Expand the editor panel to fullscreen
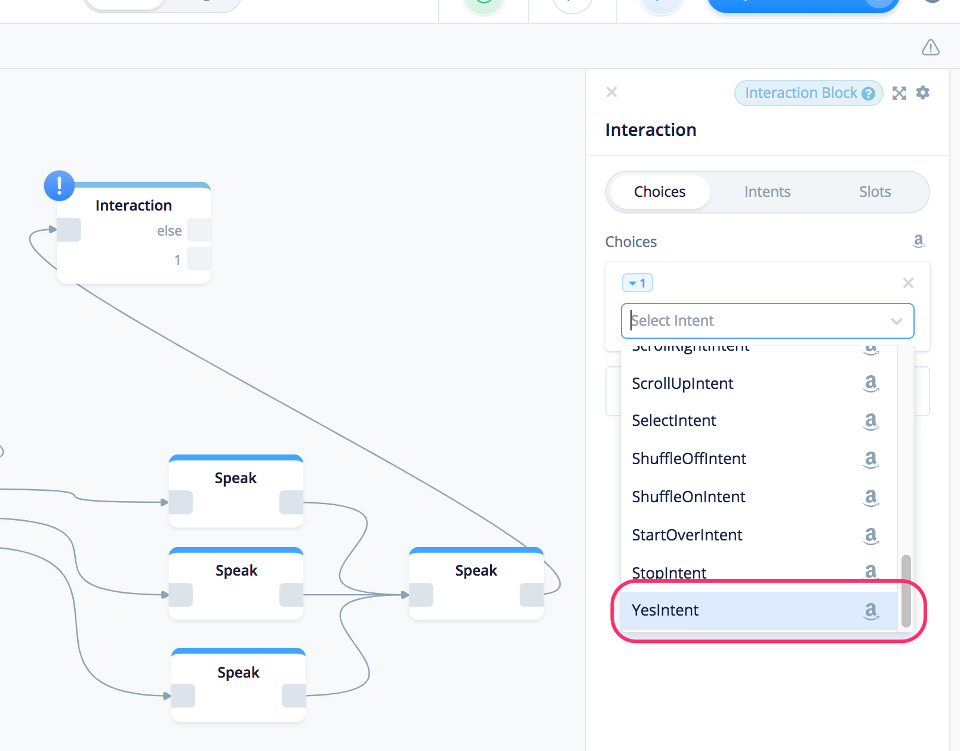 (899, 93)
